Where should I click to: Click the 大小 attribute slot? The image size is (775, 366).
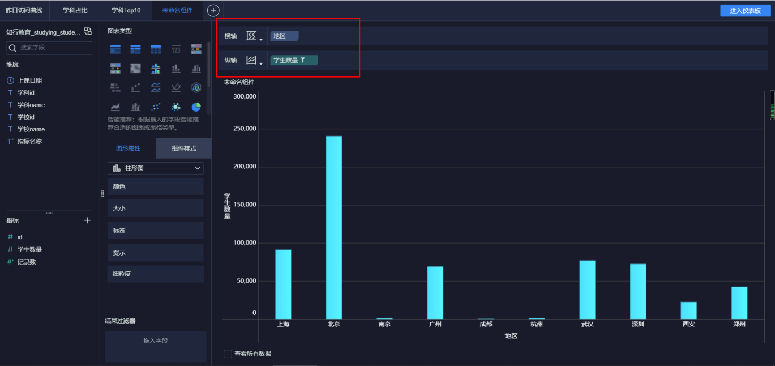coord(156,208)
